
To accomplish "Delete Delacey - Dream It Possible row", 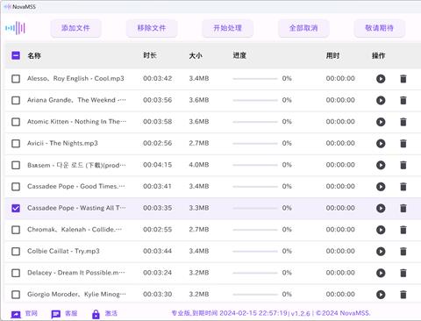I will (403, 273).
